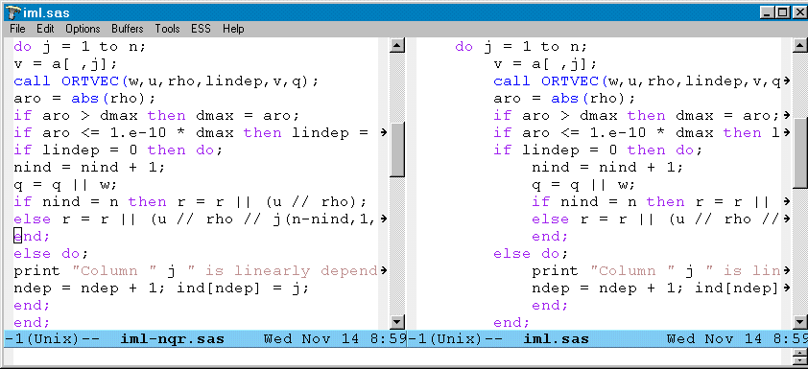808x369 pixels.
Task: Open the Tools menu
Action: [168, 29]
